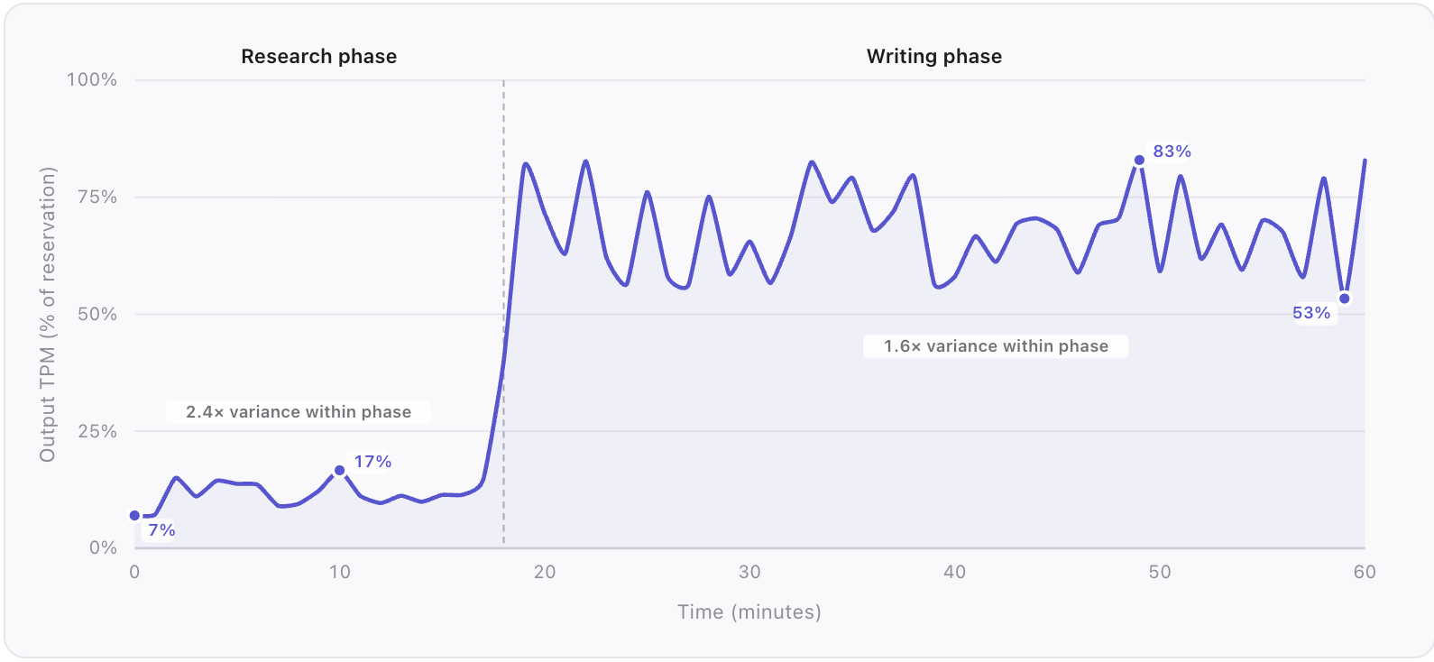1434x662 pixels.
Task: Click the 100% y-axis tick label
Action: click(x=92, y=80)
